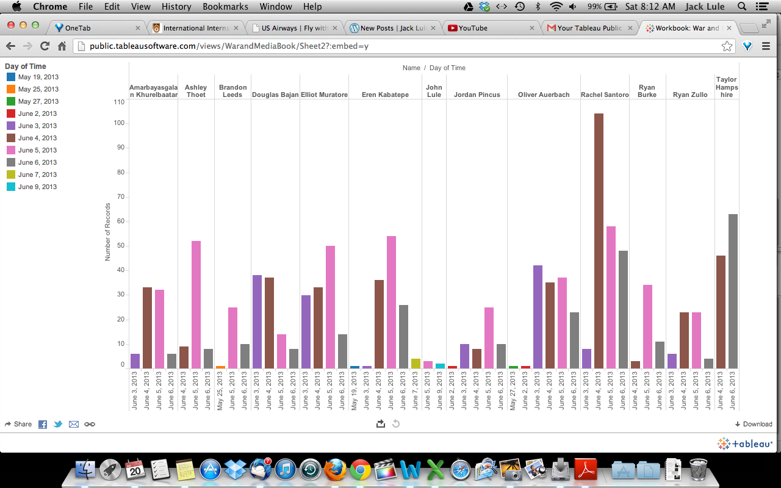
Task: Open the Spotlight search in the menu bar
Action: pyautogui.click(x=742, y=7)
